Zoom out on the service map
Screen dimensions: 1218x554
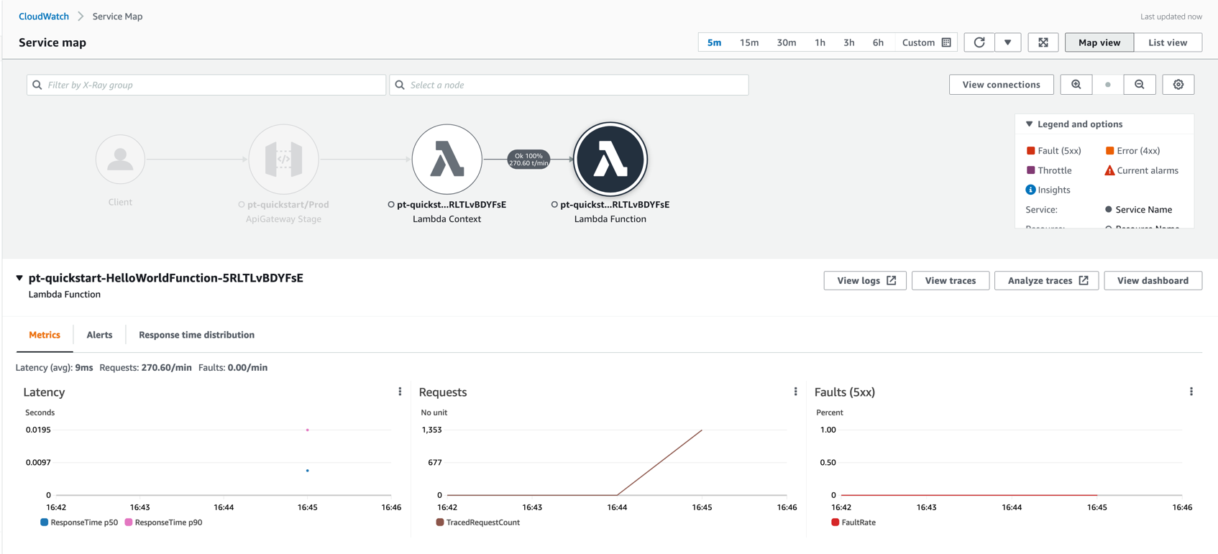[1139, 85]
